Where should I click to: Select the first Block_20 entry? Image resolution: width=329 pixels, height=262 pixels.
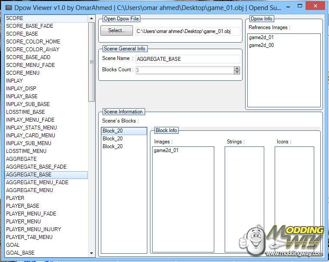point(113,131)
